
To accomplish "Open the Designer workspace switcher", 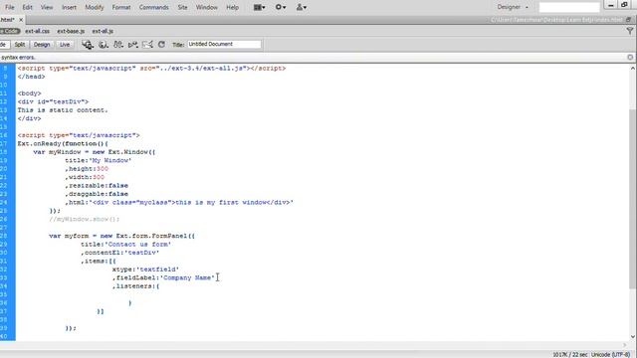I will tap(513, 7).
